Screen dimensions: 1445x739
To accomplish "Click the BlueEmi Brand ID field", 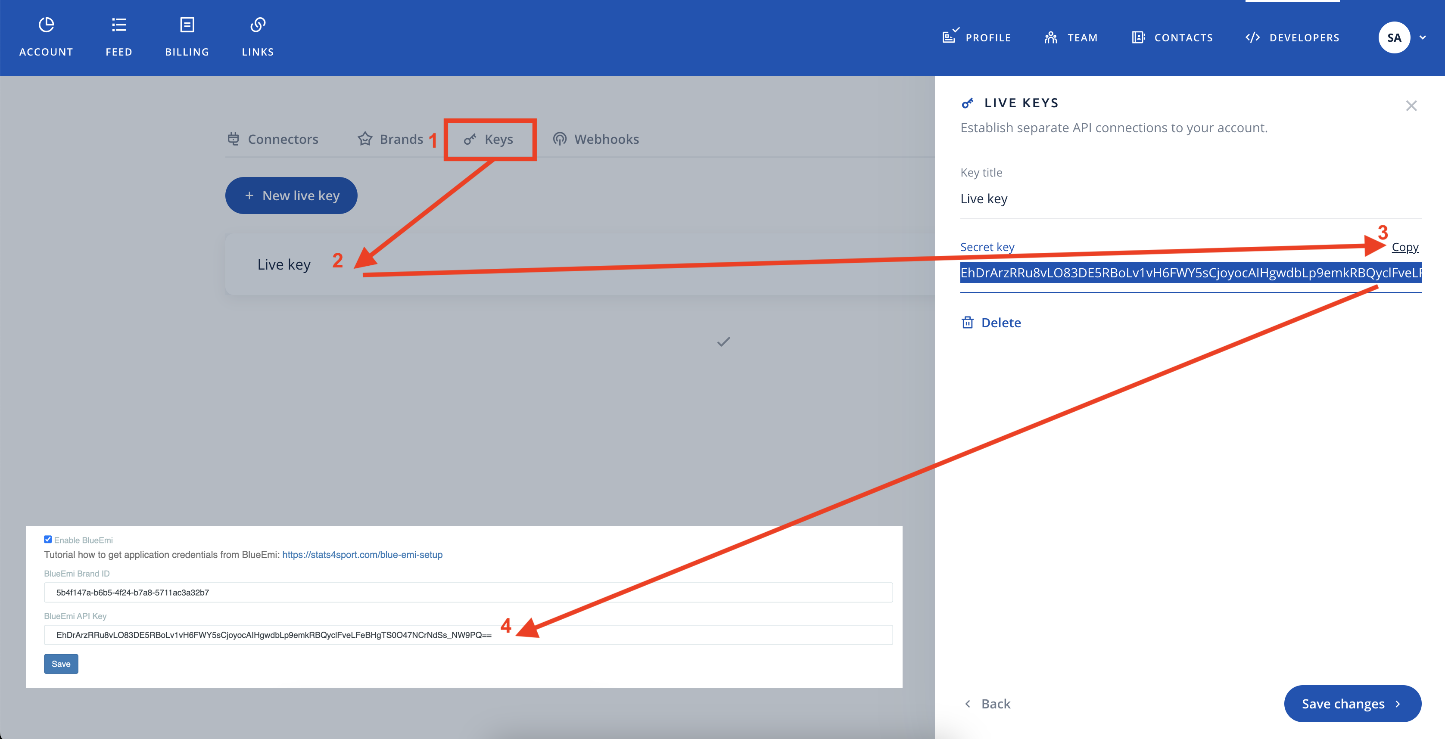I will click(468, 593).
